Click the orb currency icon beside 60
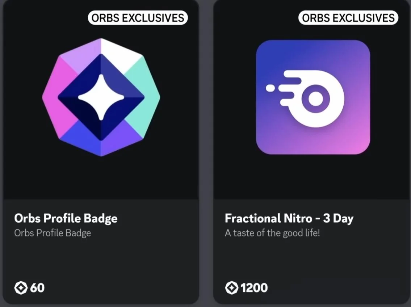The width and height of the screenshot is (411, 307). coord(21,288)
